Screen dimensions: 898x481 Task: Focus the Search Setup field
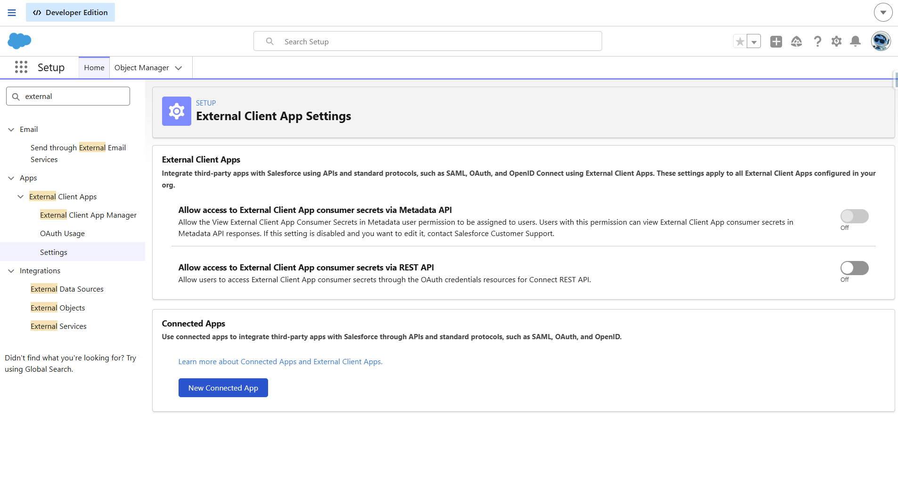pyautogui.click(x=427, y=41)
